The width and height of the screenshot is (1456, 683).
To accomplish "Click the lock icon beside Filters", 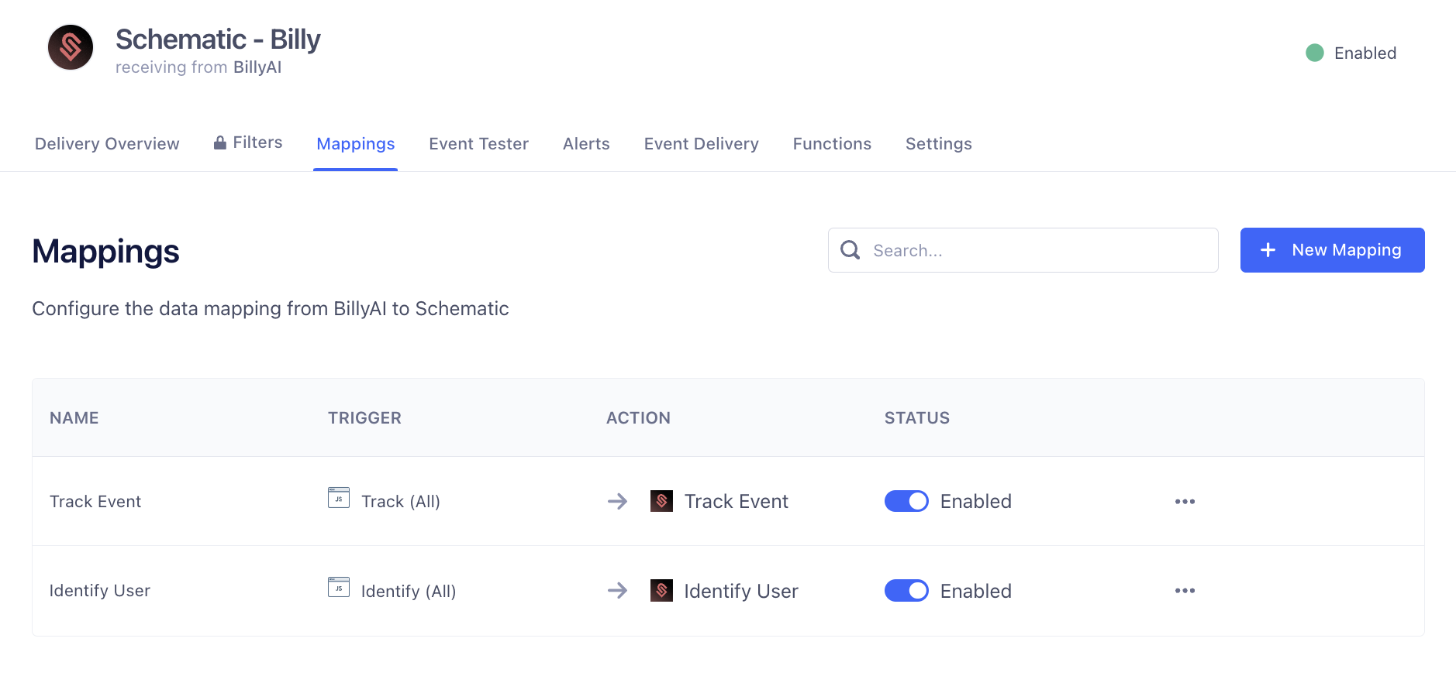I will click(220, 142).
